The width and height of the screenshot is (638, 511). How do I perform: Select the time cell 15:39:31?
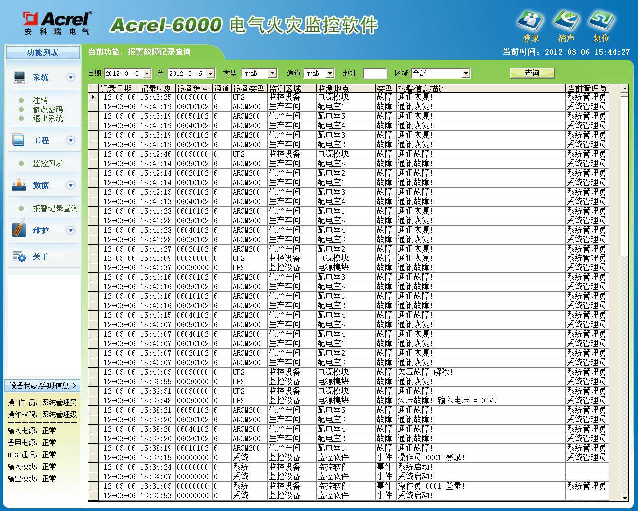tap(157, 391)
